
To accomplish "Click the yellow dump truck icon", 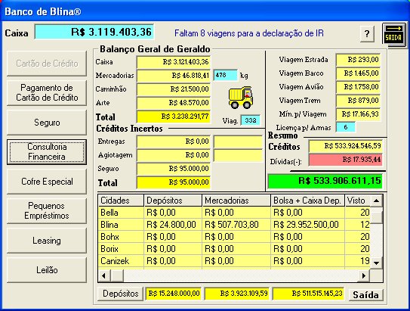I will pyautogui.click(x=241, y=98).
